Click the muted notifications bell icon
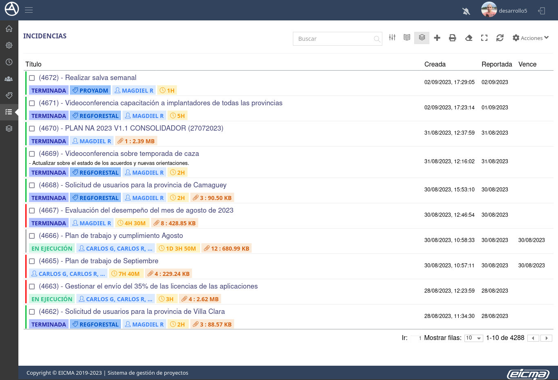The width and height of the screenshot is (558, 380). tap(466, 11)
